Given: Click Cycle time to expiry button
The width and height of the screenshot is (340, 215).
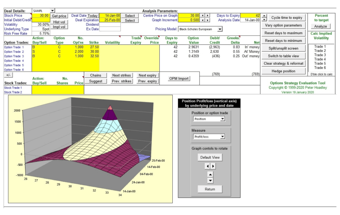Looking at the screenshot, I should pyautogui.click(x=287, y=18).
